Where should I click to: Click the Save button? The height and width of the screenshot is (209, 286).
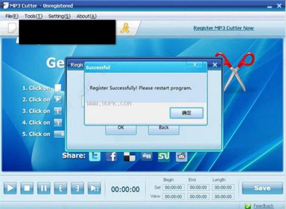[x=263, y=188]
